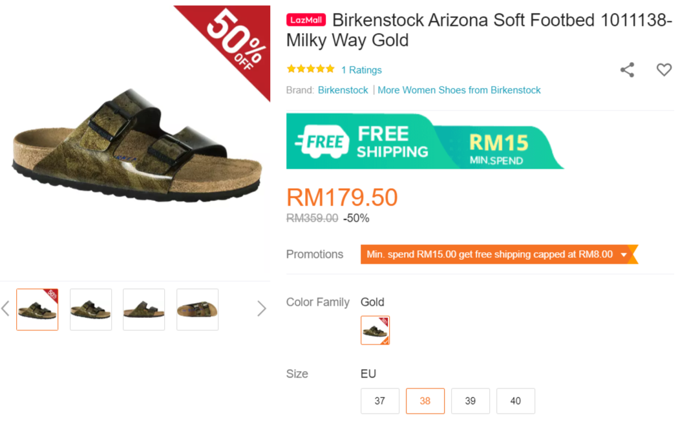
Task: View the footbed side-view thumbnail
Action: (x=197, y=310)
